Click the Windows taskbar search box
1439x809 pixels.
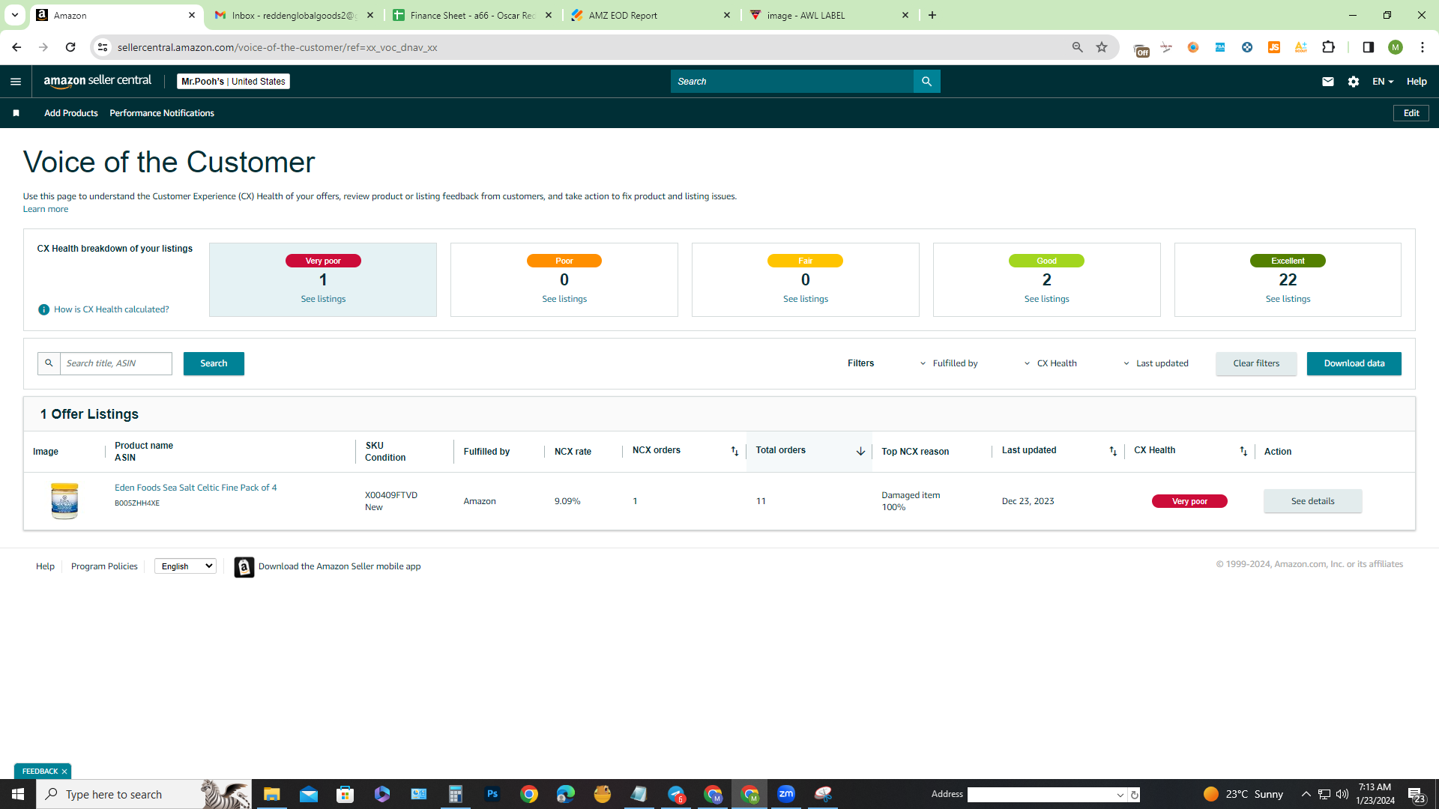[x=144, y=794]
